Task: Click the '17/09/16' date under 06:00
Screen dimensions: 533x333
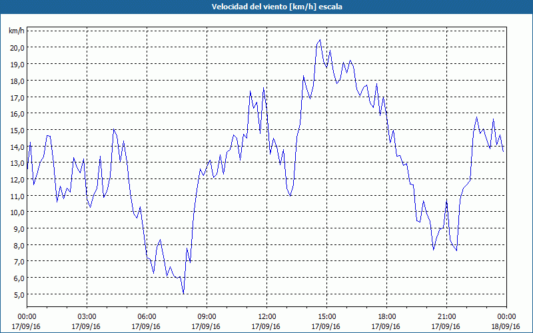Action: point(147,326)
